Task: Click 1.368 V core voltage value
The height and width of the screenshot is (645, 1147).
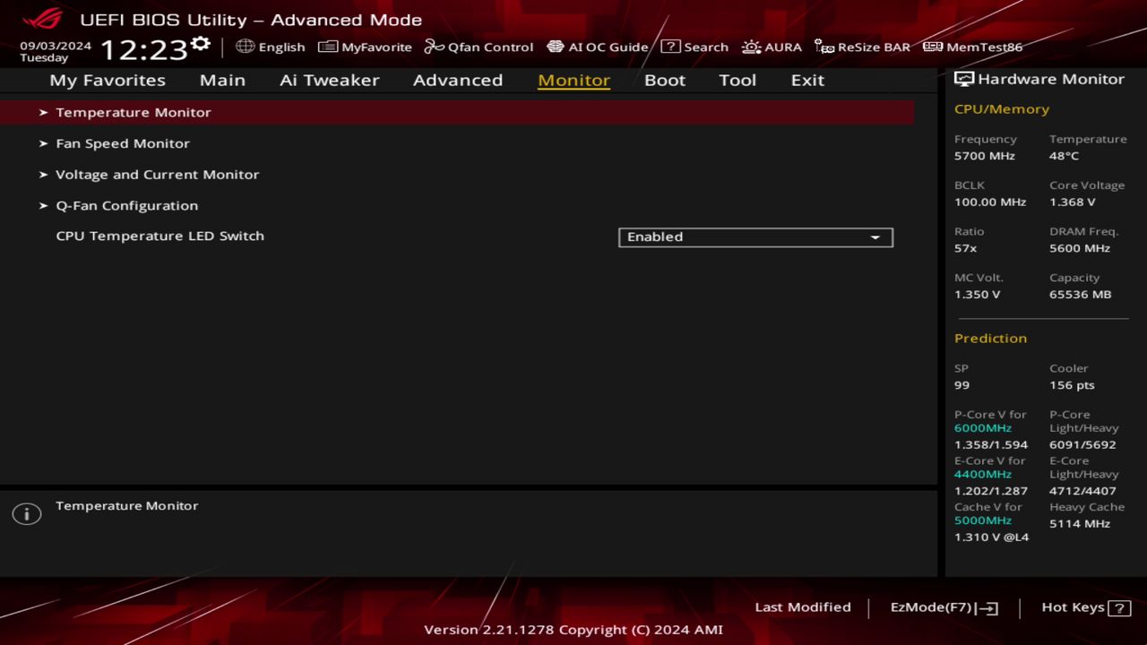Action: click(x=1073, y=202)
